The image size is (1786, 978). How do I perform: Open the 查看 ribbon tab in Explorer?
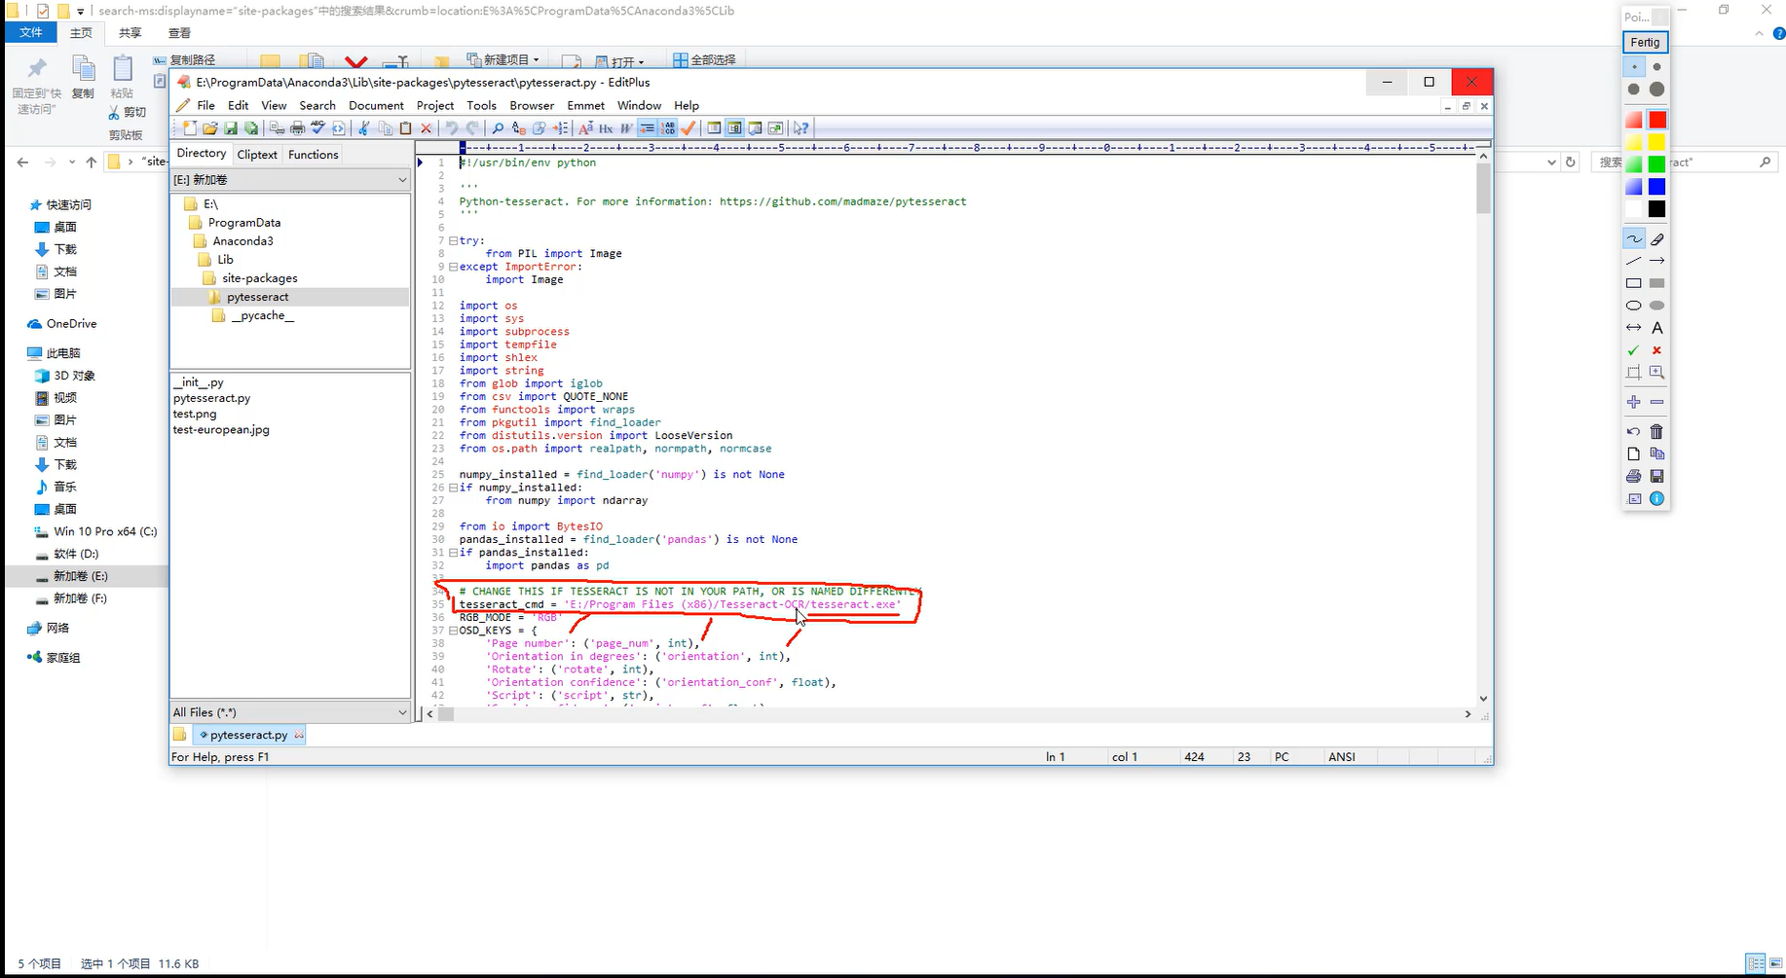click(x=179, y=32)
